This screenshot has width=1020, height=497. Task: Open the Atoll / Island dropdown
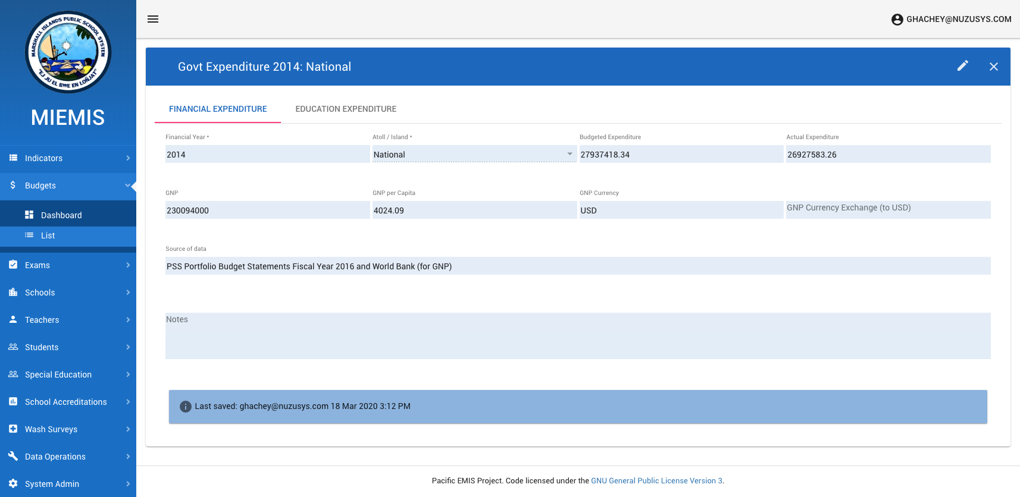click(x=474, y=155)
